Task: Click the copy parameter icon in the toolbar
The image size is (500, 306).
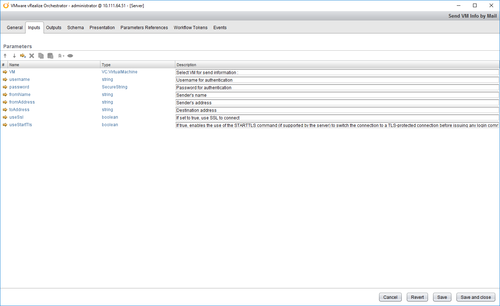Action: (41, 56)
